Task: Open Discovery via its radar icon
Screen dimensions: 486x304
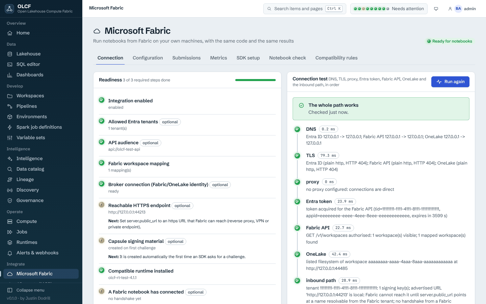Action: 10,190
